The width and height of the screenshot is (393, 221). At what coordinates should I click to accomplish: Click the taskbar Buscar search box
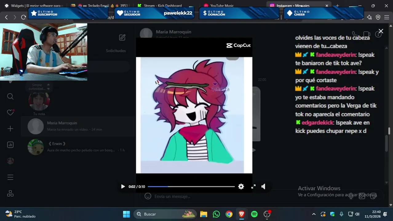[165, 214]
